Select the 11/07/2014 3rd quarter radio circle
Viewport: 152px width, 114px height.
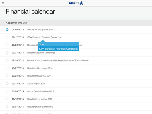click(x=7, y=68)
